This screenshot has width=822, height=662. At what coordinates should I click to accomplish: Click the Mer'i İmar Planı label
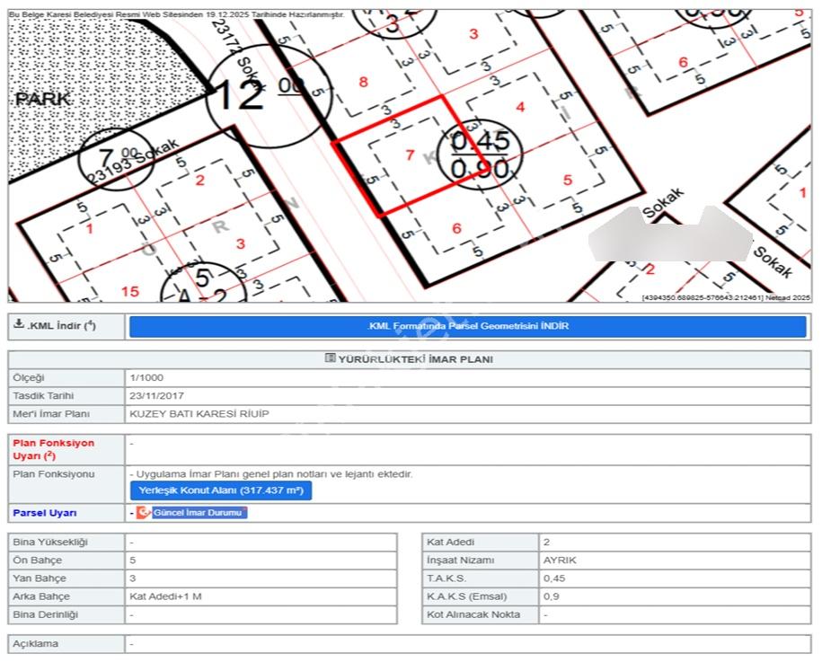pyautogui.click(x=51, y=413)
